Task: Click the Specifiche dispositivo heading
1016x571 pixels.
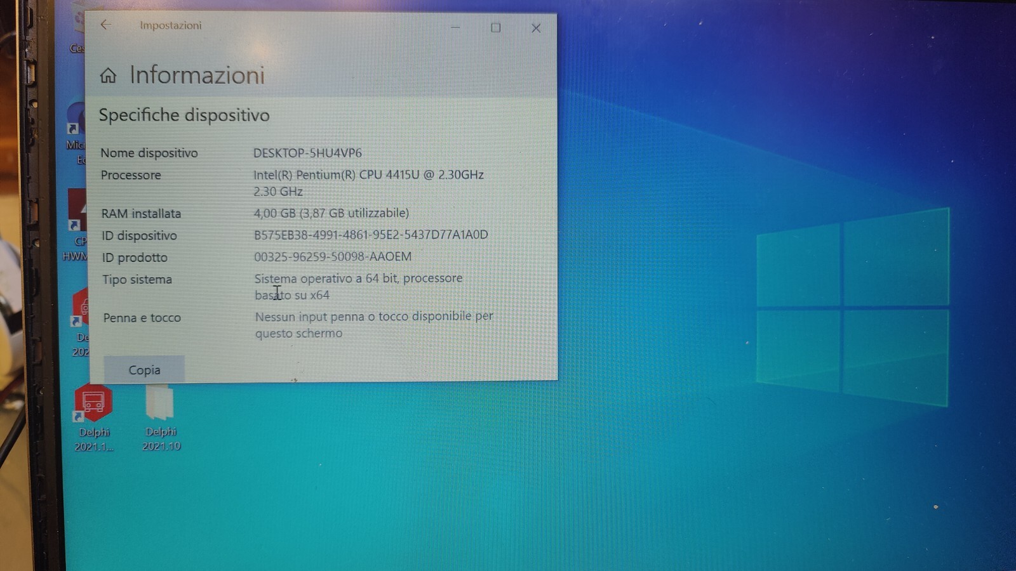Action: coord(184,115)
